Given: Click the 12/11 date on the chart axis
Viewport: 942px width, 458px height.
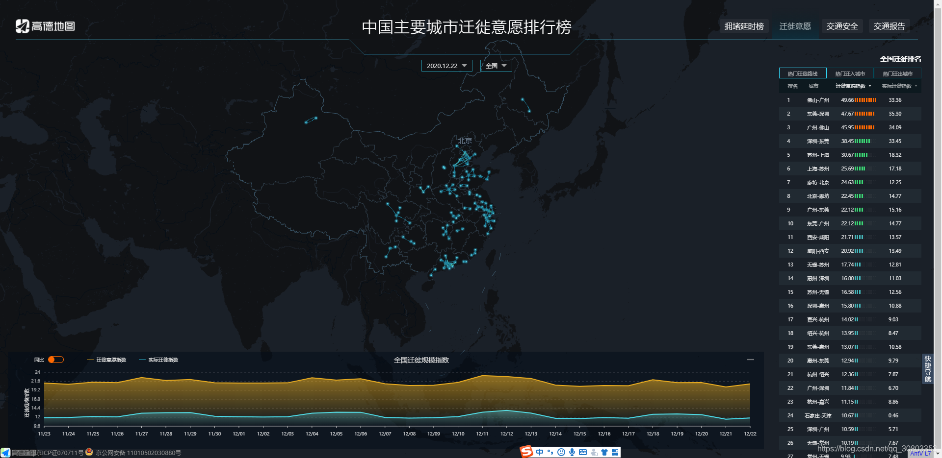Looking at the screenshot, I should [482, 434].
